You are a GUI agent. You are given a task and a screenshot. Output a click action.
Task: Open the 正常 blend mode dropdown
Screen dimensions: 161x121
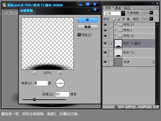(x=123, y=13)
